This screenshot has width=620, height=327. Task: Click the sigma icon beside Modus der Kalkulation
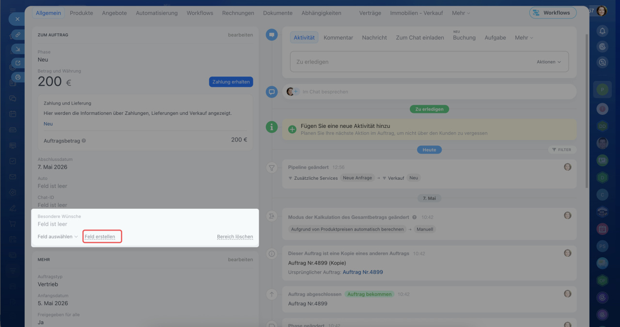point(272,217)
